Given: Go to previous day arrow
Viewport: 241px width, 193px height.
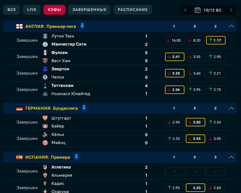Looking at the screenshot, I should click(185, 10).
